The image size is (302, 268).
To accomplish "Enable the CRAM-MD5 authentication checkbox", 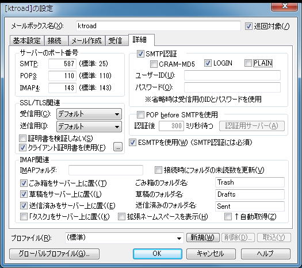I will (154, 64).
